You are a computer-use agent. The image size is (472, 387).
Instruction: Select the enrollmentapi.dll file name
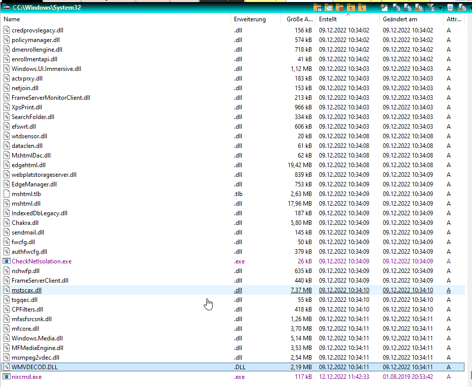coord(34,59)
